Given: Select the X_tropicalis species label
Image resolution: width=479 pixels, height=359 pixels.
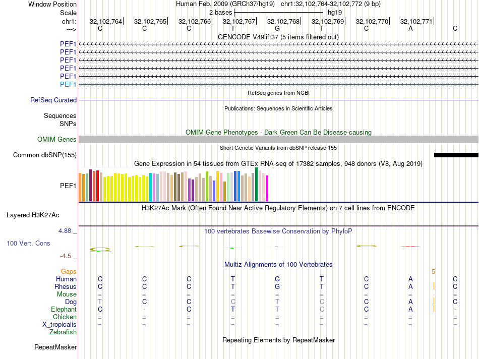Looking at the screenshot, I should tap(59, 324).
